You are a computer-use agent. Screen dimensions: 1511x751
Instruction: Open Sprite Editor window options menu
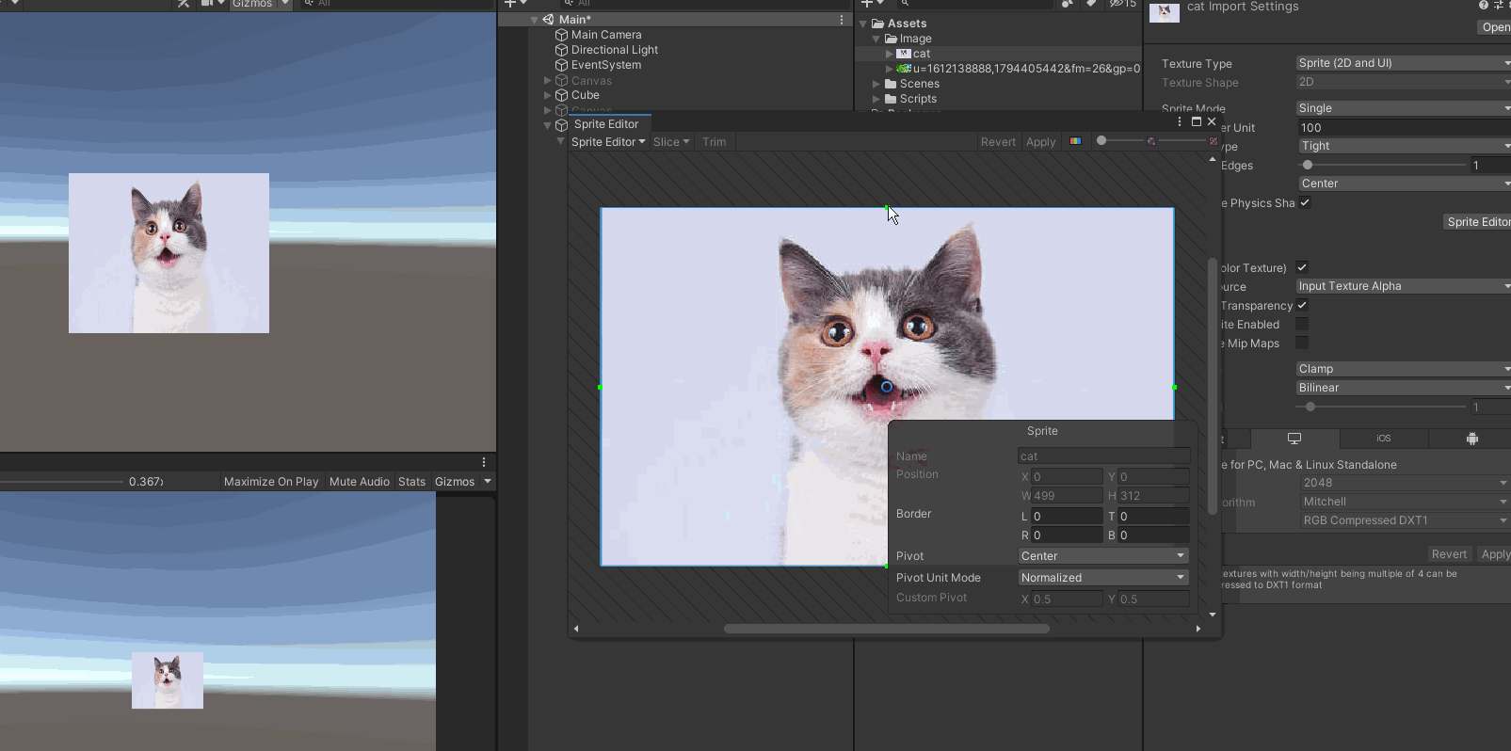[1180, 122]
